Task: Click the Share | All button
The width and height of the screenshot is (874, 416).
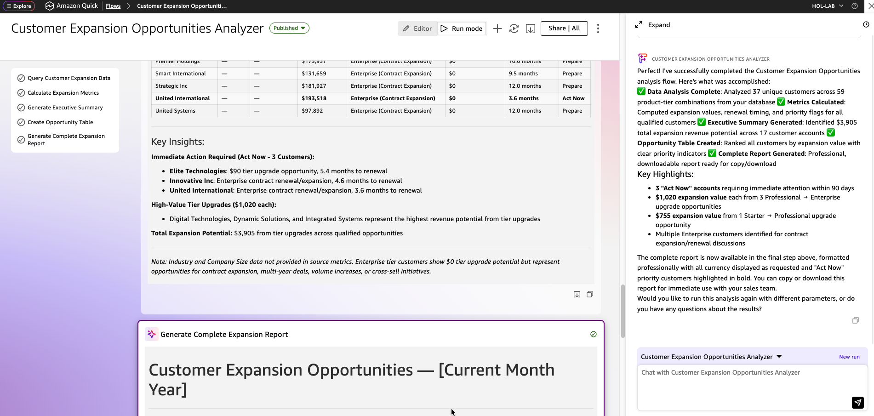Action: 564,28
